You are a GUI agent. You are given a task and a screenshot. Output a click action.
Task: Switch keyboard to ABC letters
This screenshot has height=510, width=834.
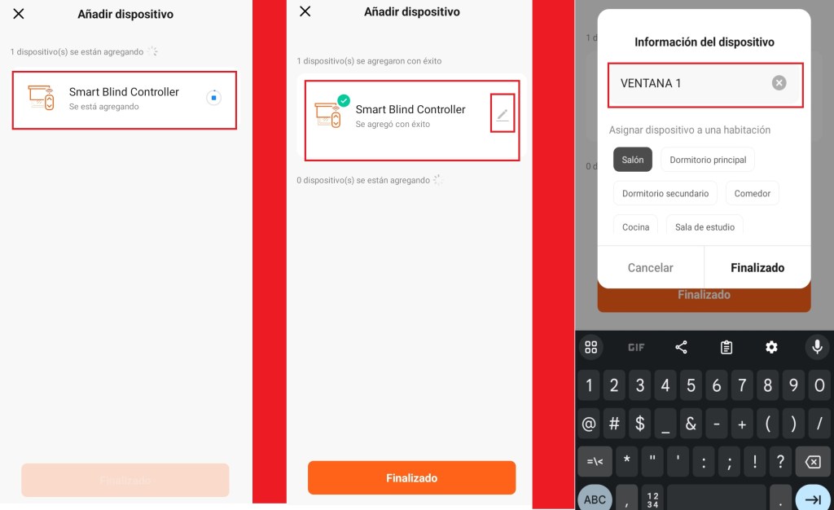point(595,499)
